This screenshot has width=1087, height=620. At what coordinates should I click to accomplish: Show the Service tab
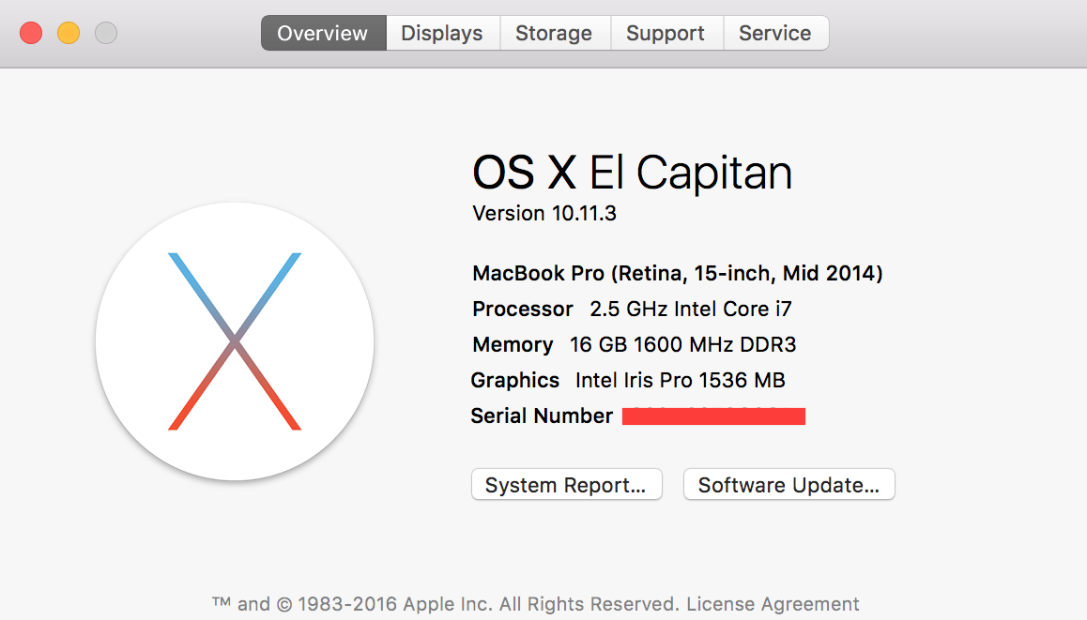[775, 33]
